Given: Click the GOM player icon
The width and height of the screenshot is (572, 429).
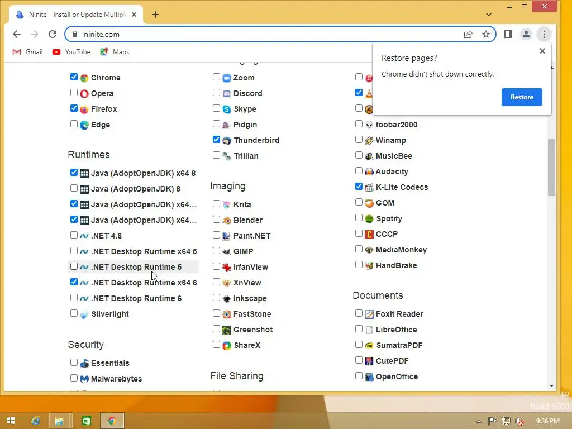Looking at the screenshot, I should (369, 203).
